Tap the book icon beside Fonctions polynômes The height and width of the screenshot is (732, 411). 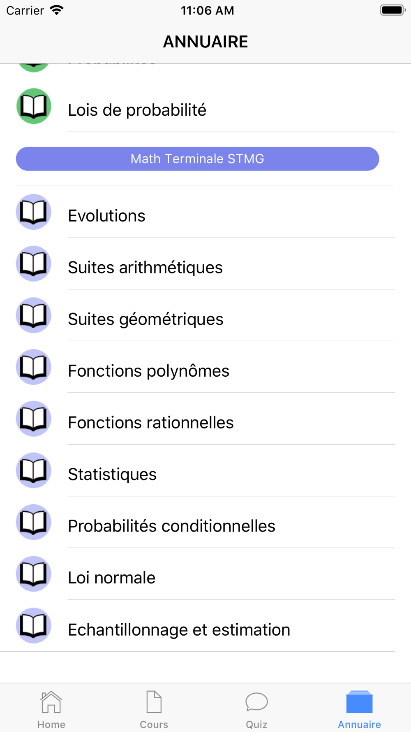pos(34,367)
